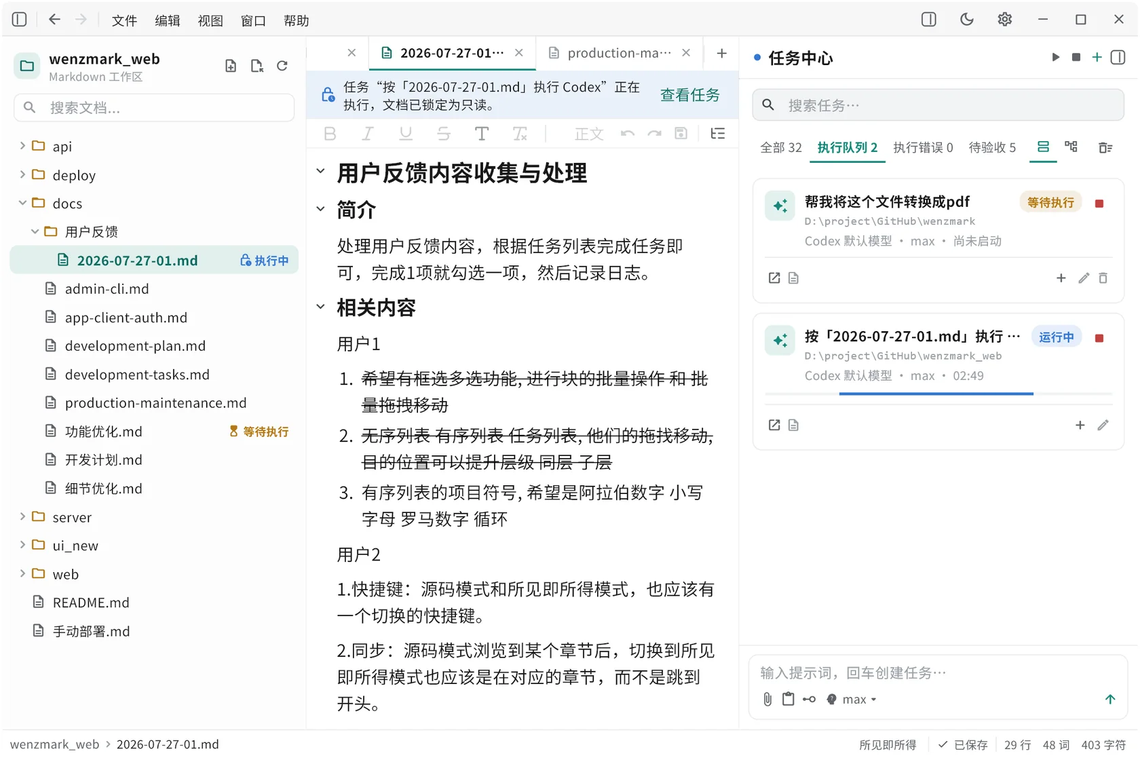Stop the running 2026-07-27-01.md task
The width and height of the screenshot is (1140, 760).
pyautogui.click(x=1099, y=337)
